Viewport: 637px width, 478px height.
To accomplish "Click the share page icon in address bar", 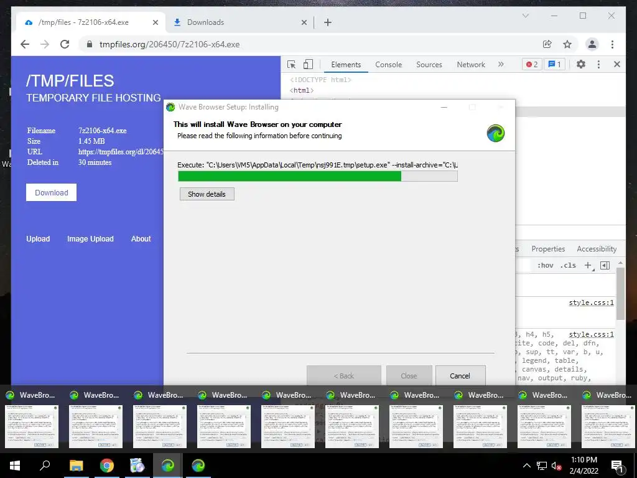I will [x=547, y=44].
